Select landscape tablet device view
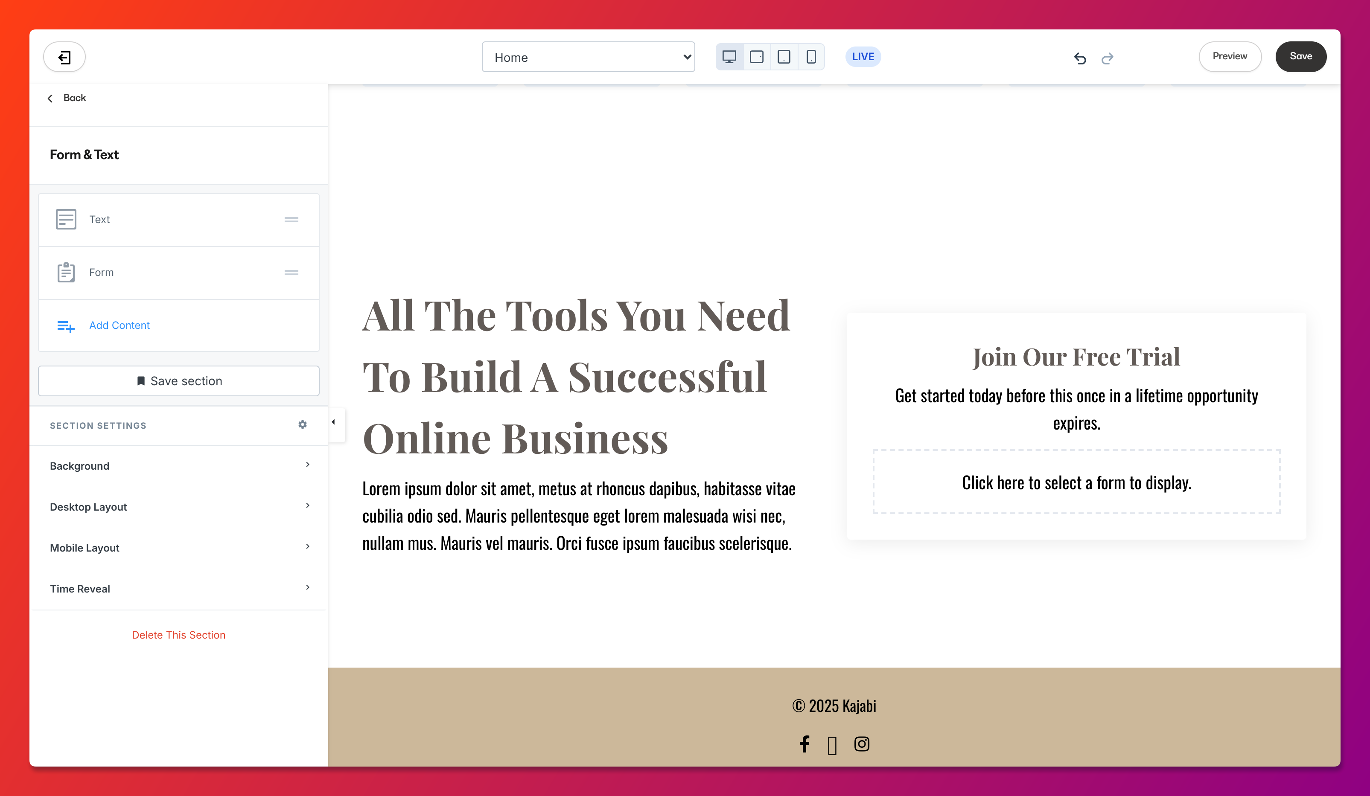Viewport: 1370px width, 796px height. click(756, 56)
